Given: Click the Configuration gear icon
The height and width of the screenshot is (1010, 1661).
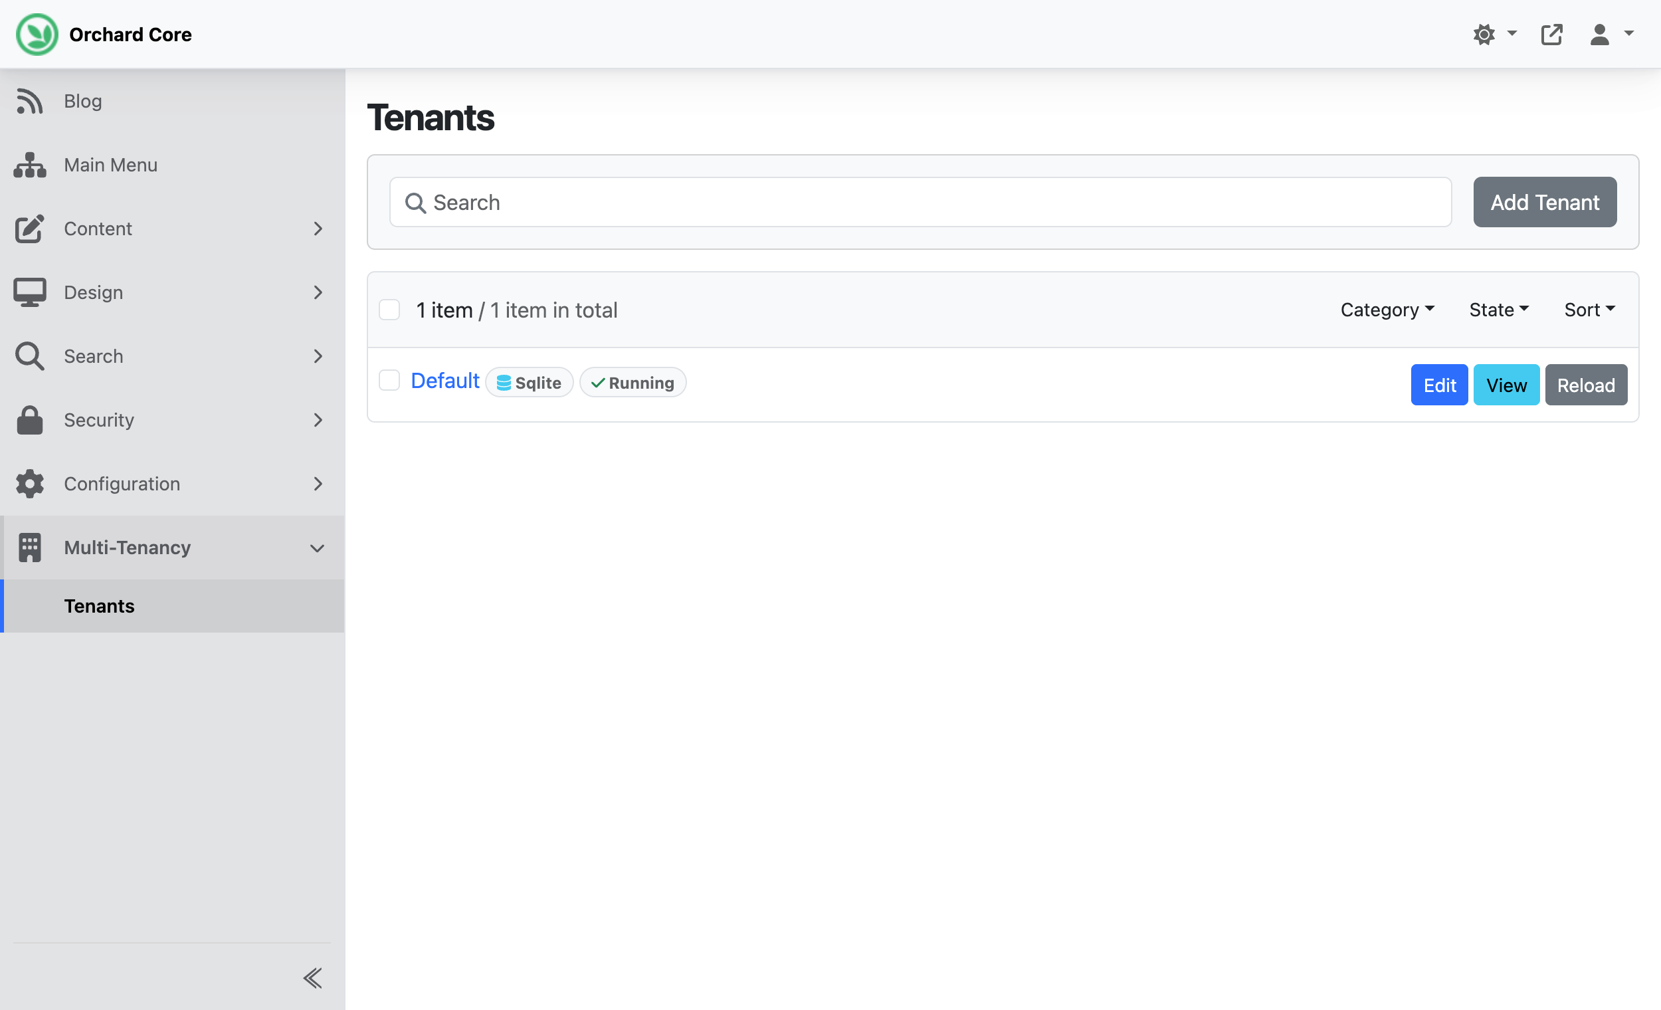Looking at the screenshot, I should tap(30, 484).
